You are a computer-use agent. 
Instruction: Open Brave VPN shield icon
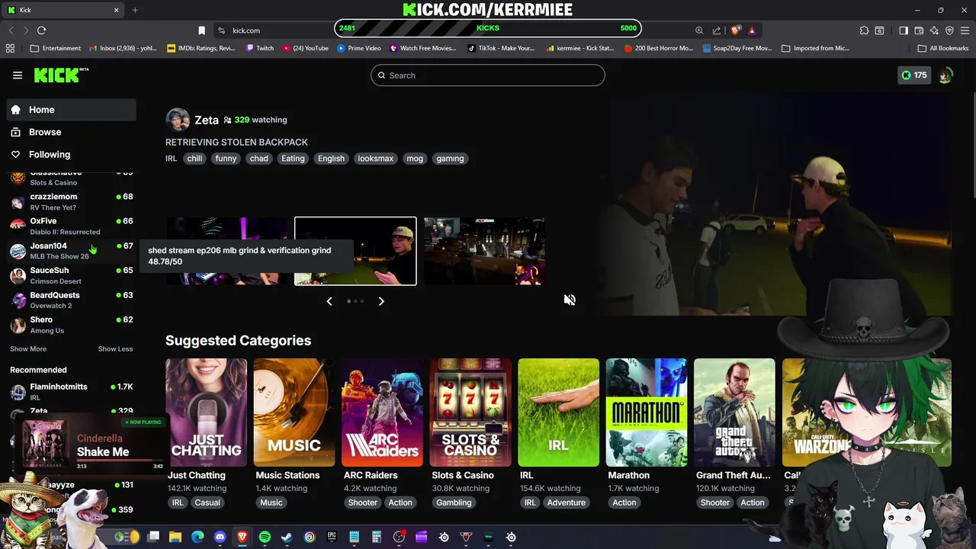[x=949, y=30]
